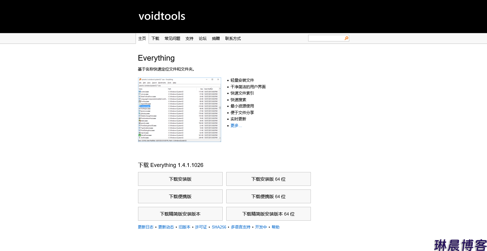Click 下载精简版安装版本 64 位 button
Screen dimensions: 487x251
coord(269,214)
